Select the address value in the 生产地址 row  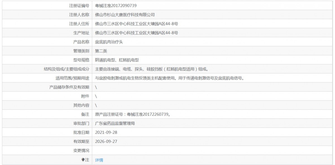coord(137,33)
